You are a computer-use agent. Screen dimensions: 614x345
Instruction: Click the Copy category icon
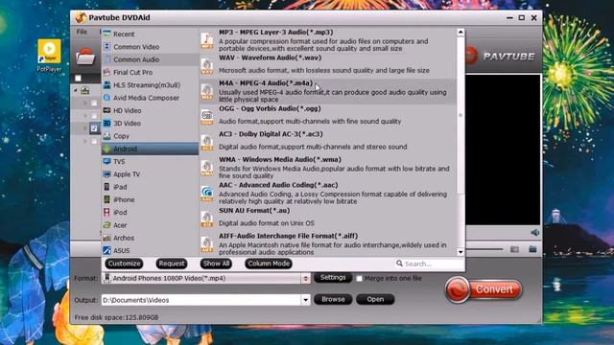(106, 136)
